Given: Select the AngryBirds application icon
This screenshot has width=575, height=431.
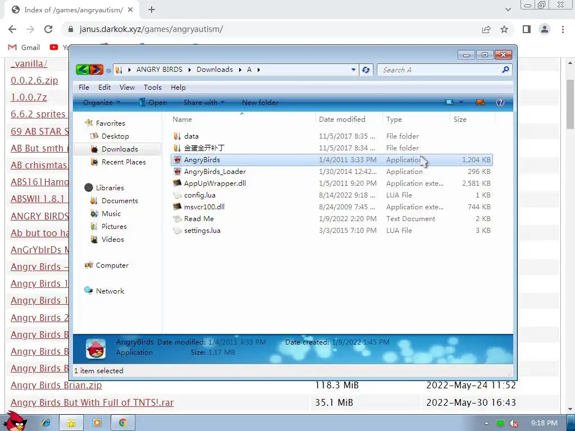Looking at the screenshot, I should click(177, 160).
